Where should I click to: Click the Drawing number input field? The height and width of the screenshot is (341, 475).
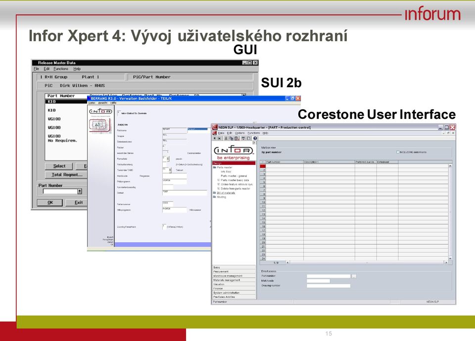pos(329,286)
